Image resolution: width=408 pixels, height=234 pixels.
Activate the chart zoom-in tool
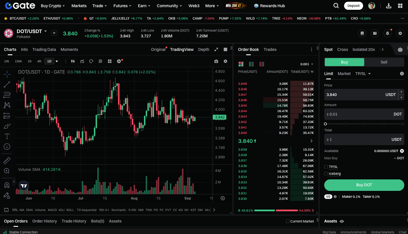(x=7, y=171)
